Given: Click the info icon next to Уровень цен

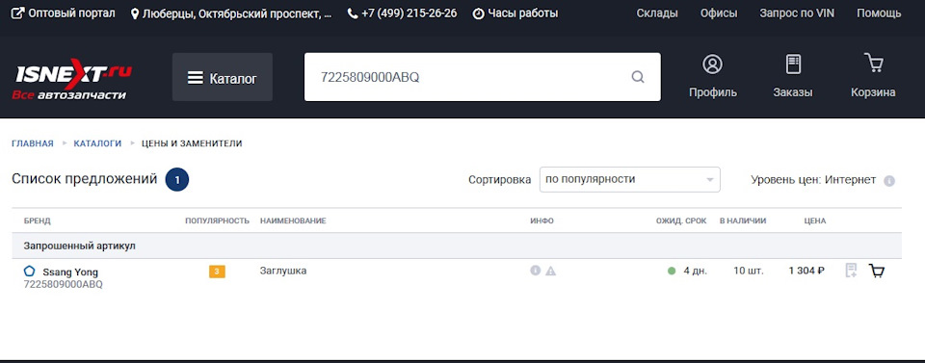Looking at the screenshot, I should (x=889, y=181).
